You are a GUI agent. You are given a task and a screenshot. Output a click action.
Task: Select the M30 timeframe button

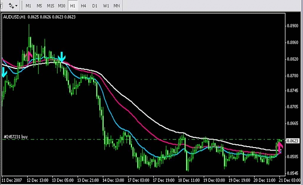tap(62, 6)
